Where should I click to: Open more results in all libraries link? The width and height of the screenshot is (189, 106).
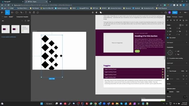point(9,37)
